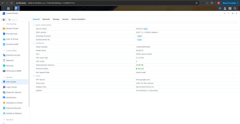The width and height of the screenshot is (240, 124).
Task: Select time.google.com NTP server value
Action: (x=143, y=80)
